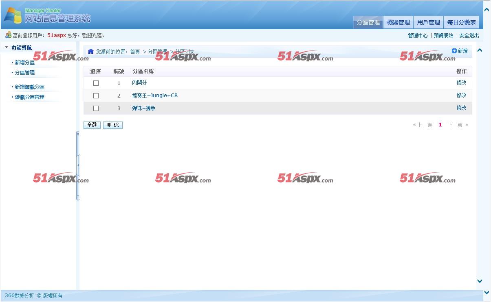The height and width of the screenshot is (302, 491).
Task: Open 遊戲分區管理 in the sidebar
Action: coord(30,97)
